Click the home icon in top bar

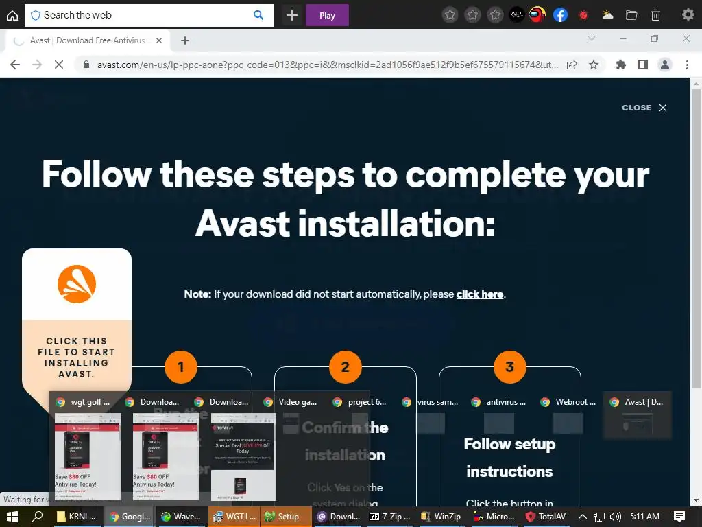[x=12, y=15]
